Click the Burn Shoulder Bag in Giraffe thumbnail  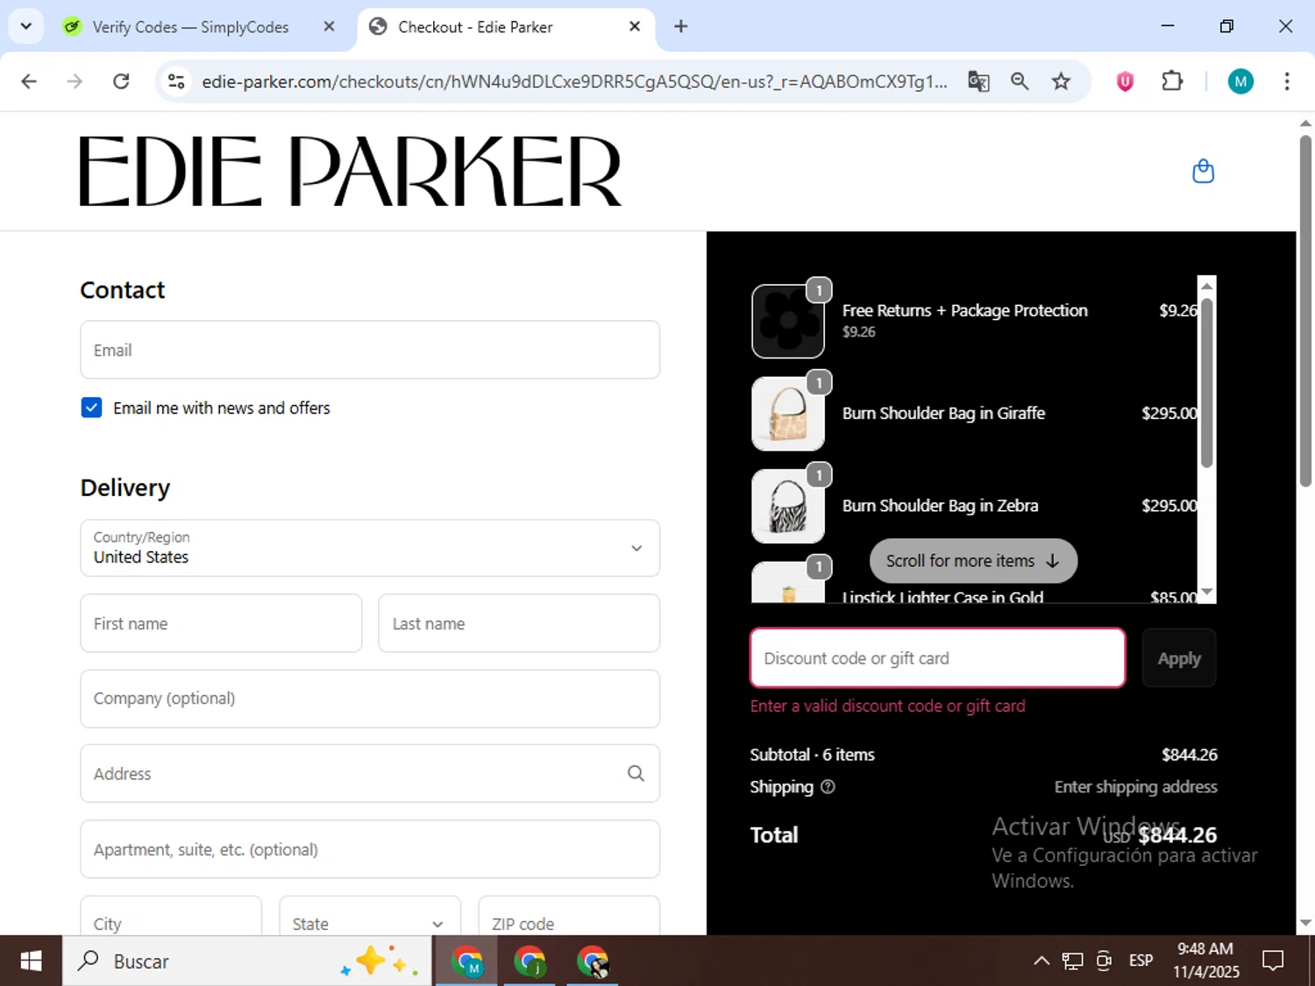pyautogui.click(x=788, y=414)
